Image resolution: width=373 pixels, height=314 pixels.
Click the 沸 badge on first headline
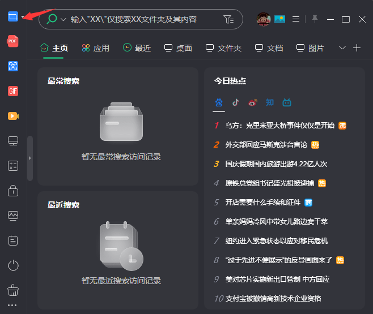click(342, 126)
